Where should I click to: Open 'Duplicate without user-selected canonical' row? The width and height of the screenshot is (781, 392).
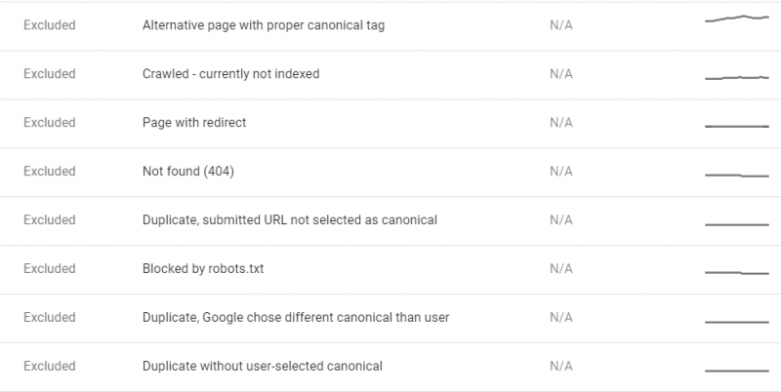(390, 367)
